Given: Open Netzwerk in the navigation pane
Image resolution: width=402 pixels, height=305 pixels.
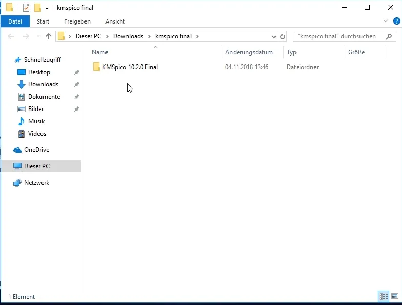Looking at the screenshot, I should [x=37, y=183].
